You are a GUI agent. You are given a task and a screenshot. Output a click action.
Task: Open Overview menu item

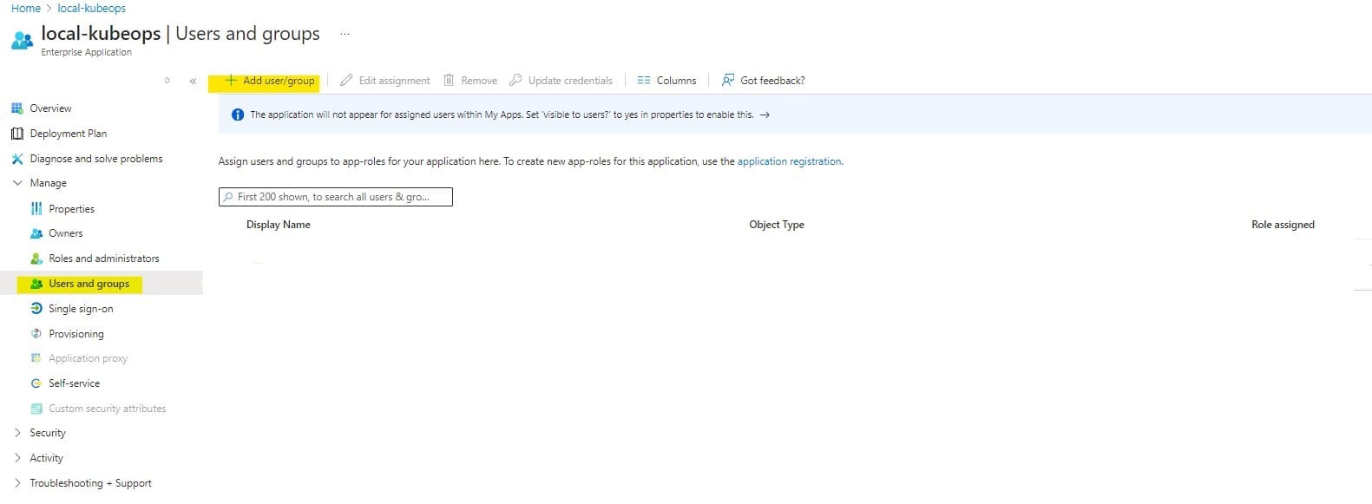50,108
